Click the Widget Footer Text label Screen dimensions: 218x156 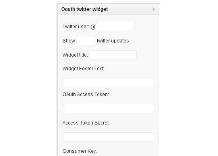(83, 69)
